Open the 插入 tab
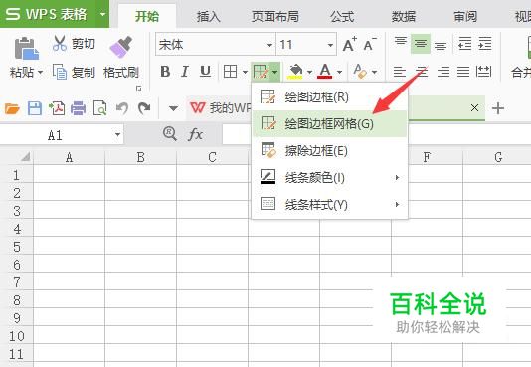This screenshot has height=367, width=531. pos(209,16)
